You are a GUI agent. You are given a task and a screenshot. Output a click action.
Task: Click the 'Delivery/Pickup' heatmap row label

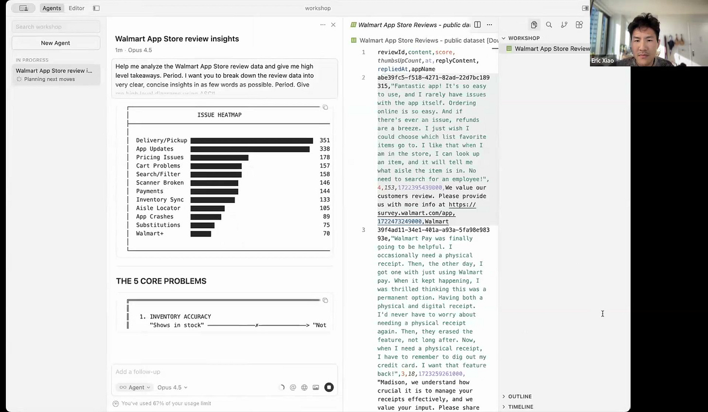(161, 140)
